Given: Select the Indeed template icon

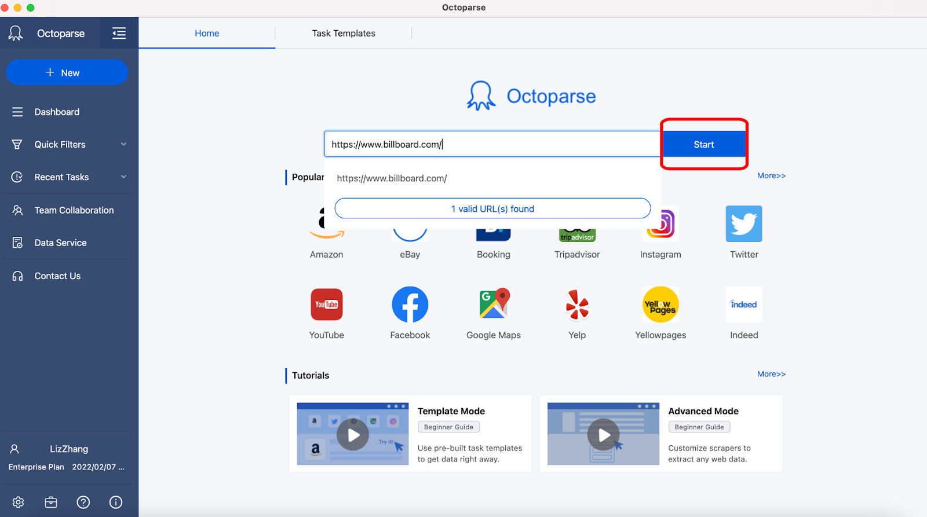Looking at the screenshot, I should [x=744, y=305].
